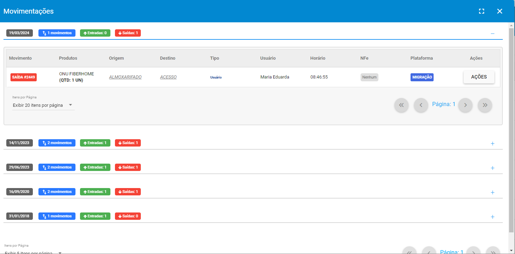
Task: Open the AÇÕES button for SAÍDA #2449
Action: pyautogui.click(x=479, y=77)
